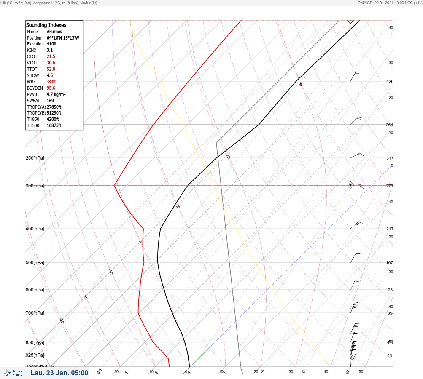423x379 pixels.
Task: Click the DMI/IGB 22.01.2021 18:00 UTC header
Action: (390, 3)
